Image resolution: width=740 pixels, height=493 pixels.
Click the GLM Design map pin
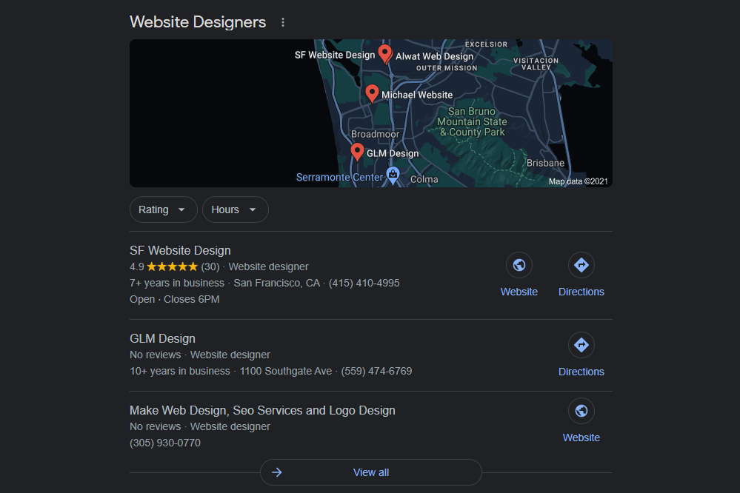357,152
